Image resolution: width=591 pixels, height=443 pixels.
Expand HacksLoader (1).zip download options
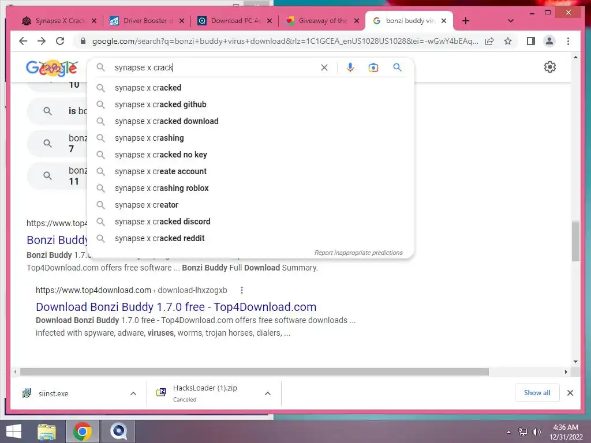(x=268, y=393)
